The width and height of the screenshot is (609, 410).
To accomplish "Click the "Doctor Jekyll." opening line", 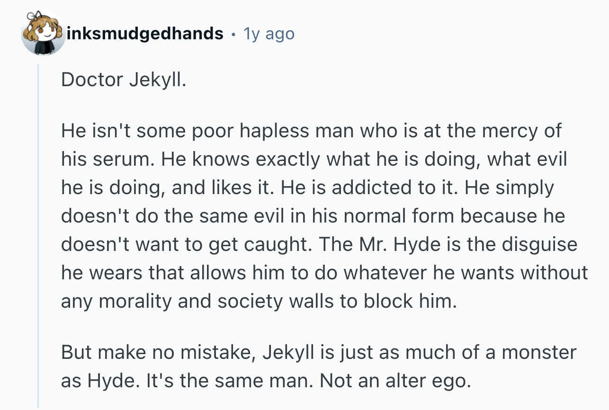I will [x=124, y=80].
